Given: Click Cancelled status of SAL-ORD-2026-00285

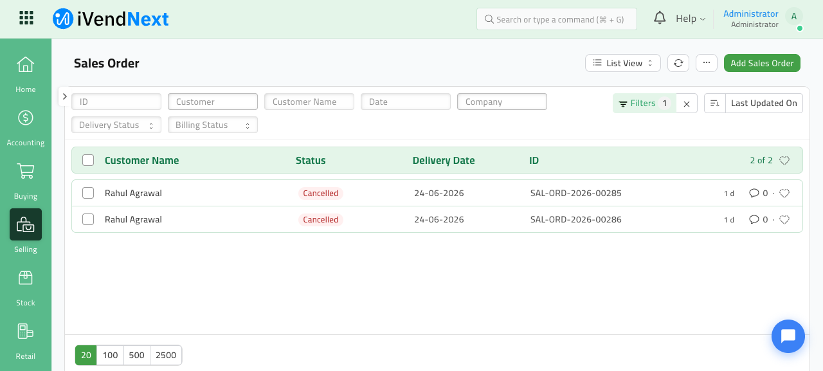Looking at the screenshot, I should coord(321,194).
